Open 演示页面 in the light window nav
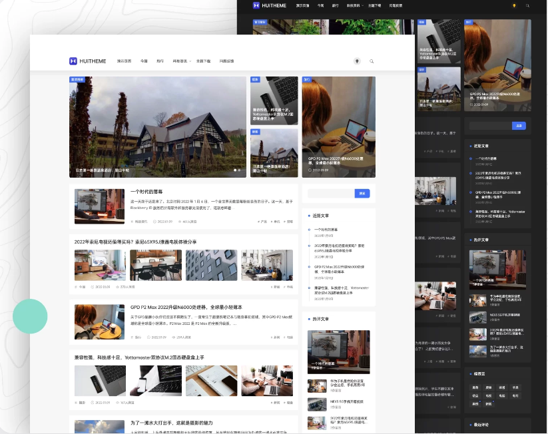 pyautogui.click(x=124, y=61)
